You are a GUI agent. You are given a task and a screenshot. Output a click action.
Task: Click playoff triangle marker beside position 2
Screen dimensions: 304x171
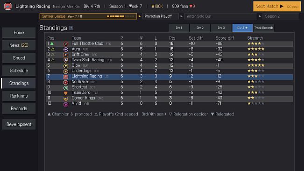tap(53, 49)
